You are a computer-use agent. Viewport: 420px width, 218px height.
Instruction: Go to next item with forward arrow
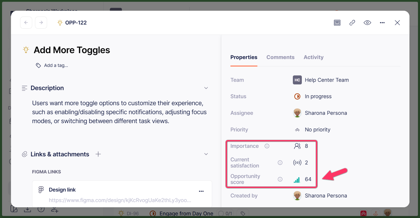pos(41,23)
